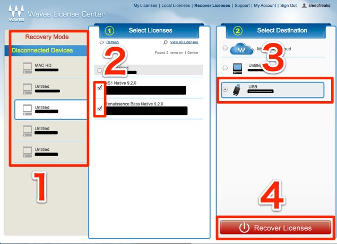Open the Support page

[x=242, y=6]
